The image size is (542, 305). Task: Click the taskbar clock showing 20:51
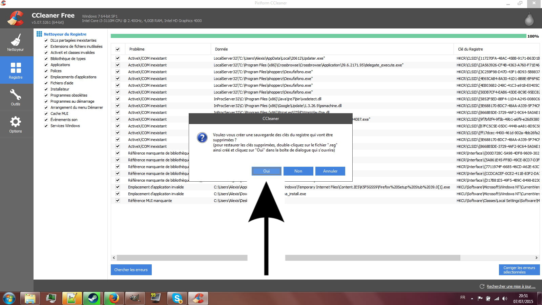pos(523,299)
